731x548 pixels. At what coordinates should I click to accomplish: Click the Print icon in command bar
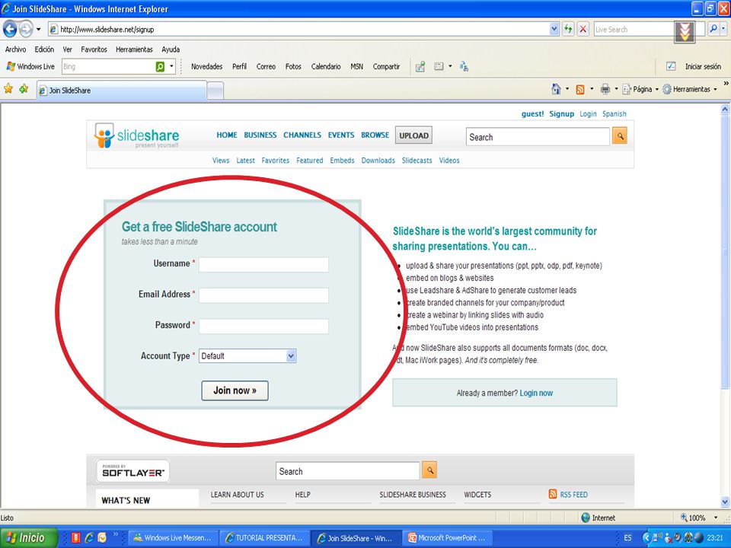click(605, 89)
